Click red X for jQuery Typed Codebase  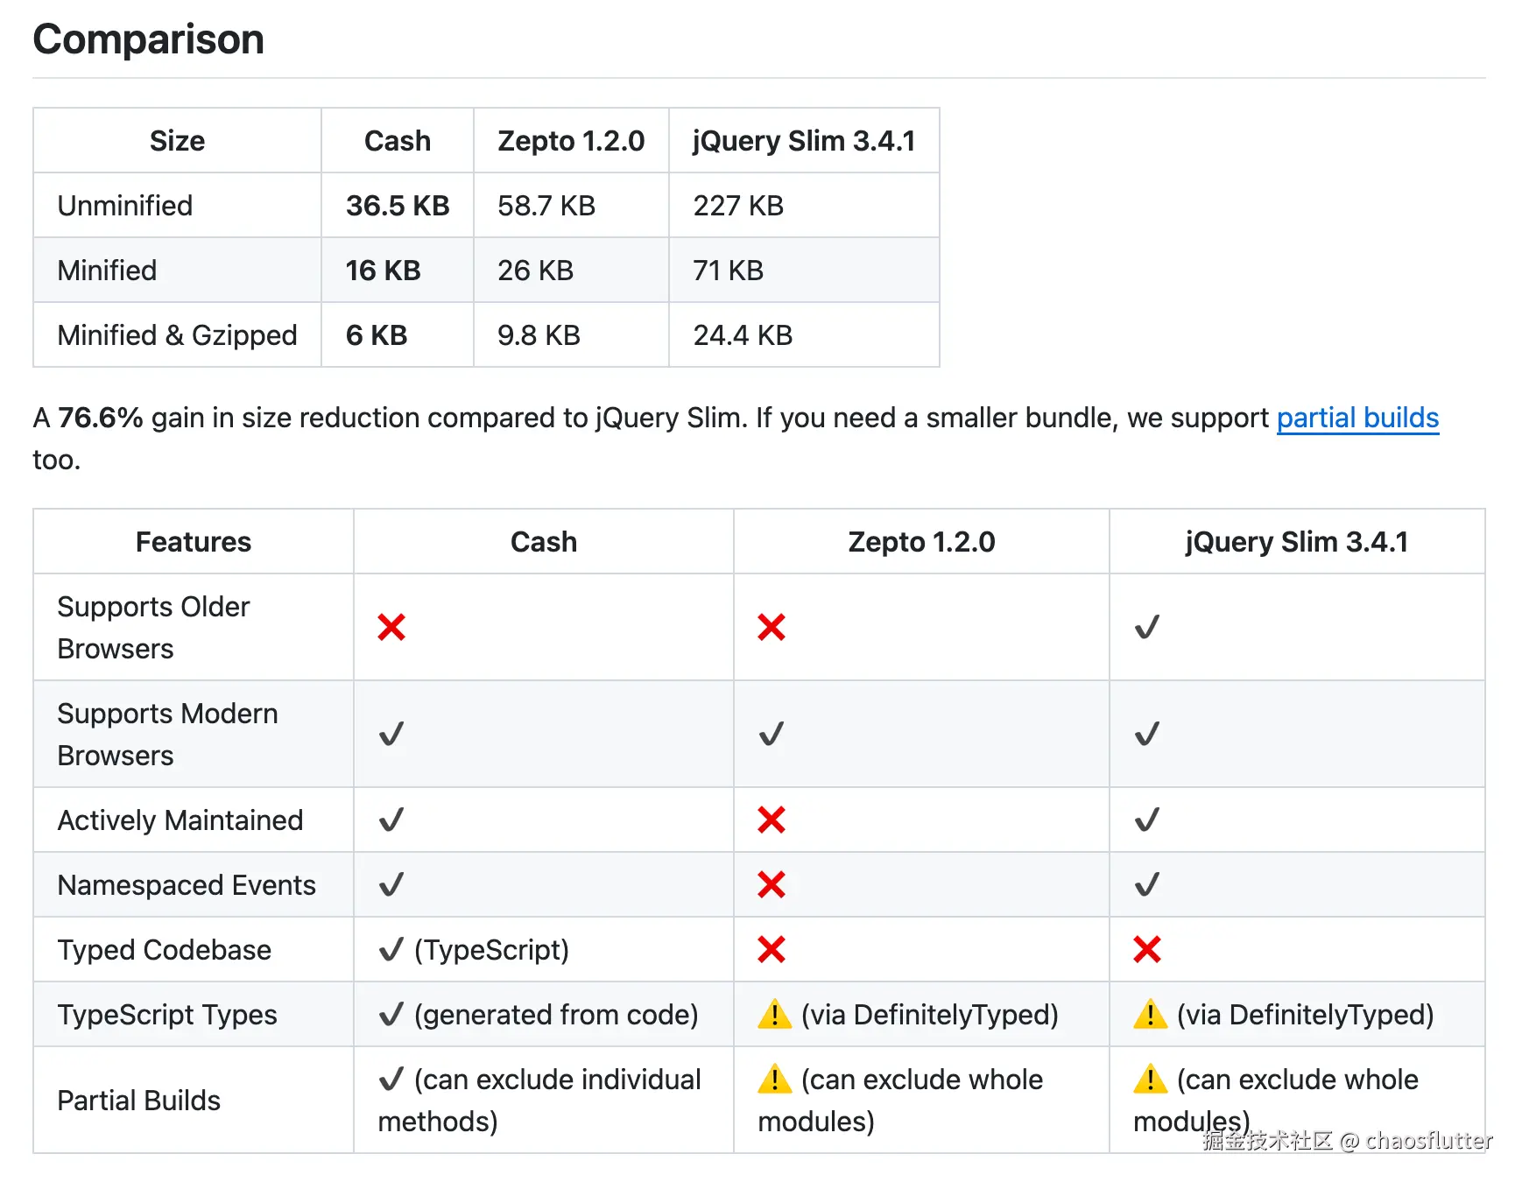[1146, 949]
